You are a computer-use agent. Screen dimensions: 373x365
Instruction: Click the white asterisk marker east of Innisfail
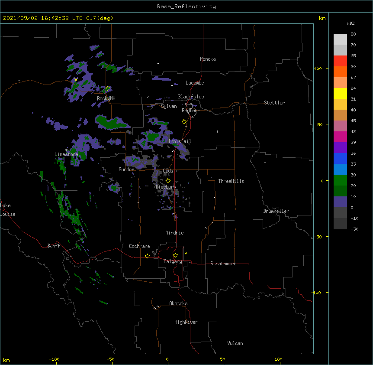click(217, 131)
